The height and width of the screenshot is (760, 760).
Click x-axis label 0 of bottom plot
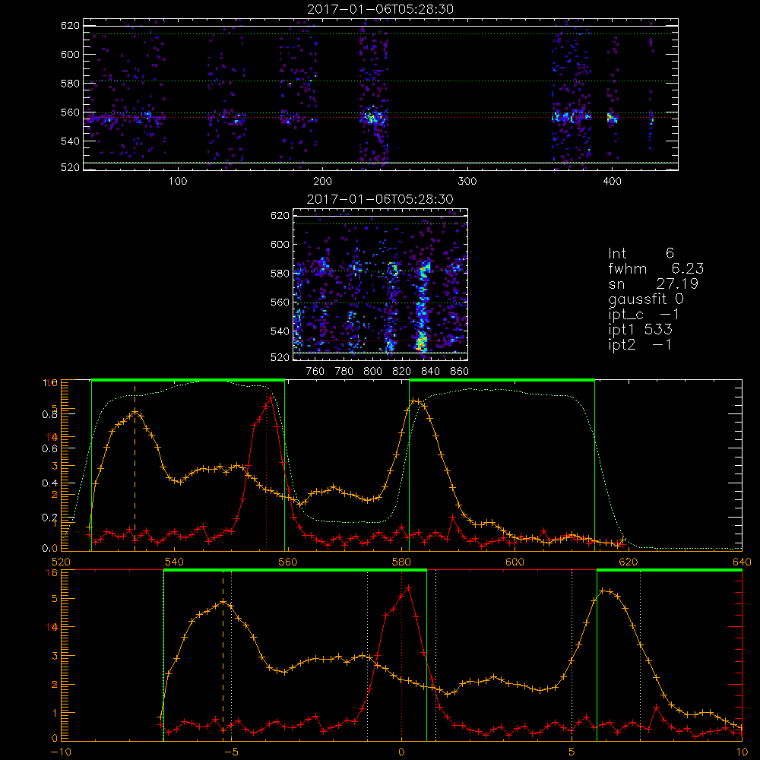[401, 752]
